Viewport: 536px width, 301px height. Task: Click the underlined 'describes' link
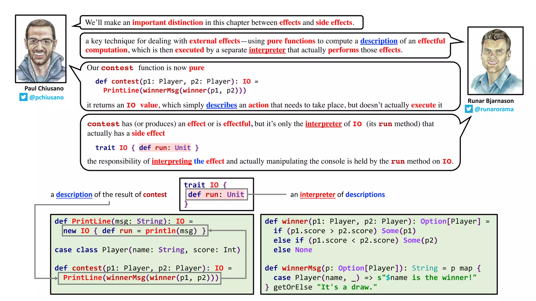point(221,105)
